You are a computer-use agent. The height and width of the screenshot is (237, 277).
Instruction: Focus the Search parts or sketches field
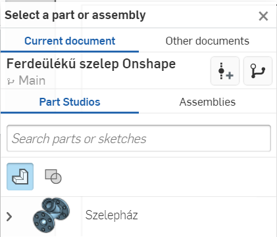[x=139, y=139]
